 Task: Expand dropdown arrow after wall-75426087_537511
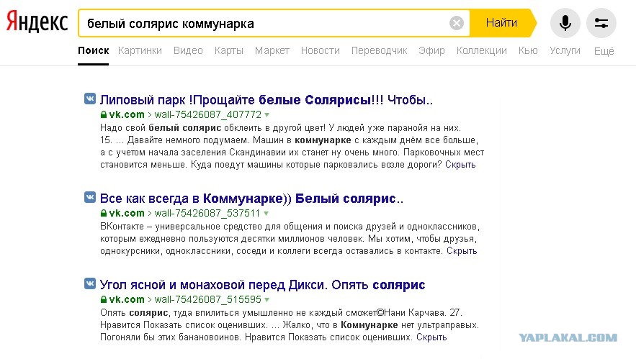tap(266, 214)
